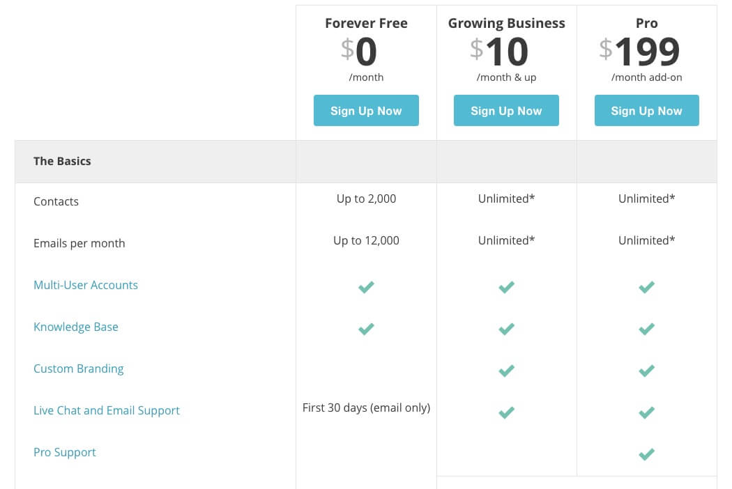Click Forever Free Knowledge Base checkmark
Viewport: 732px width, 489px height.
pos(366,329)
